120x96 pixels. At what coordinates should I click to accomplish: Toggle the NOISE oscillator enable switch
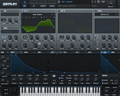(2, 28)
